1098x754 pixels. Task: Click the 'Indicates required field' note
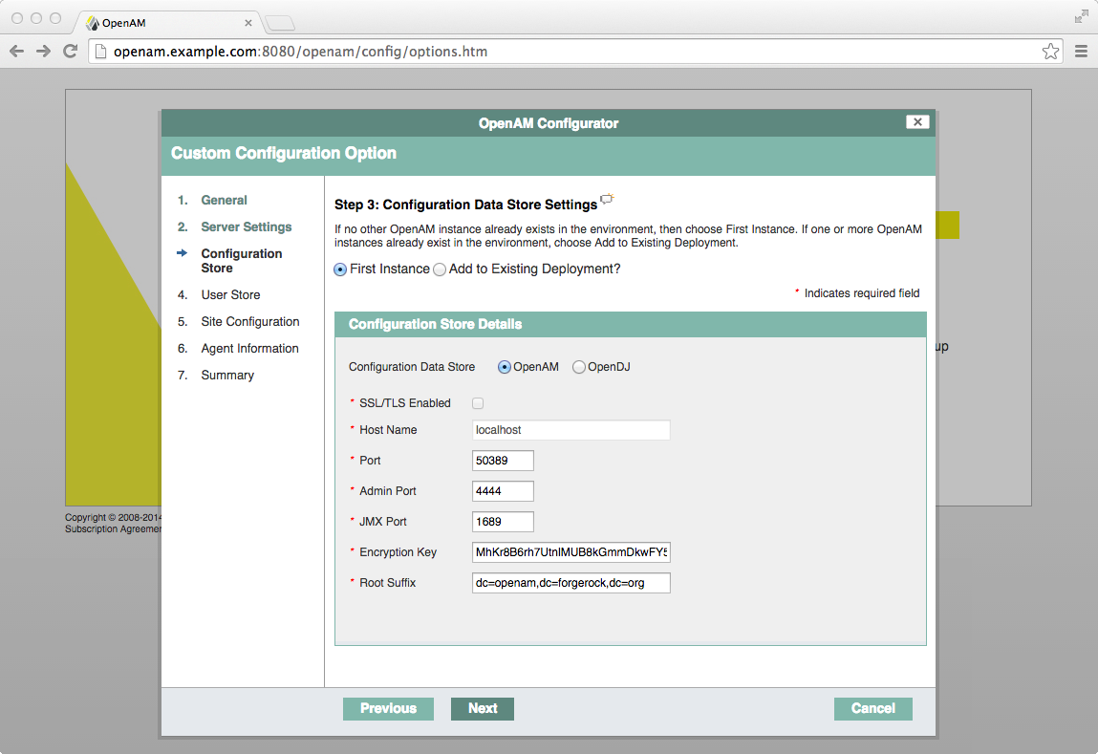point(861,293)
